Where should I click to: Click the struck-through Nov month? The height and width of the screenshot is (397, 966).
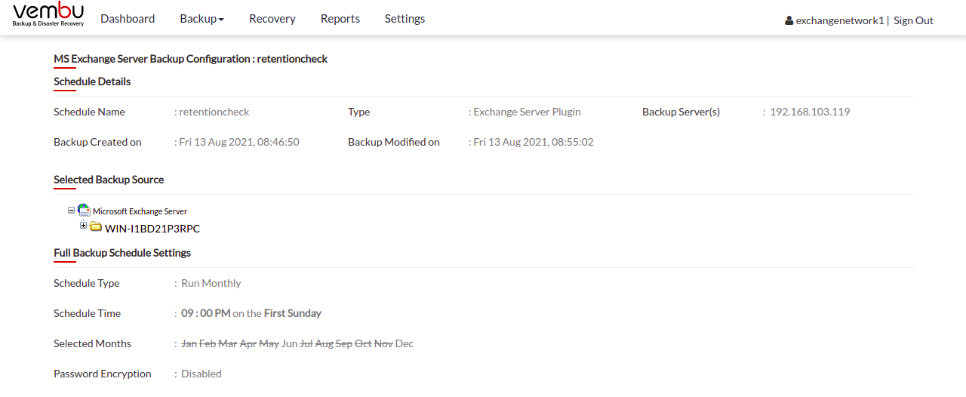pyautogui.click(x=383, y=343)
